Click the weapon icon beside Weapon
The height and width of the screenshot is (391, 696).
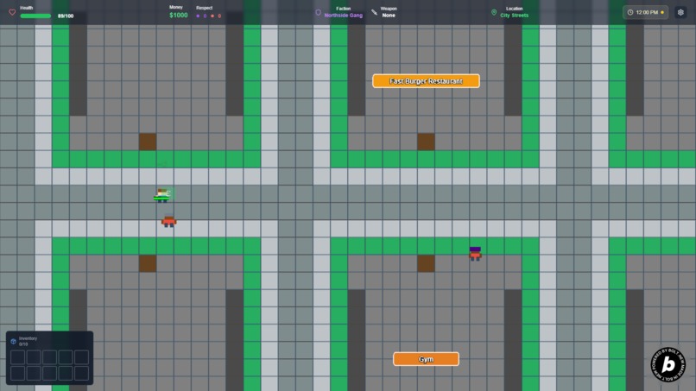(x=375, y=12)
